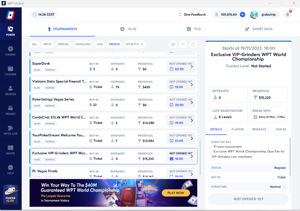Screen dimensions: 300x211
Task: Click the trophy icon in Prizepool $15,220 panel
Action: tap(255, 97)
